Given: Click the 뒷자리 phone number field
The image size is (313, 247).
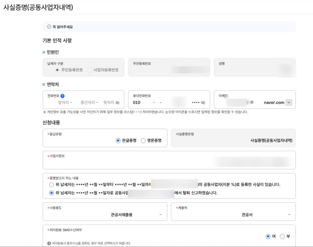Looking at the screenshot, I should pos(109,103).
